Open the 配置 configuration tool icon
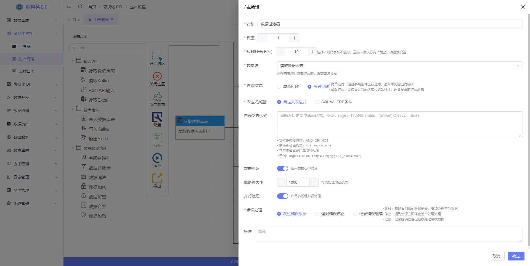This screenshot has width=530, height=266. point(157,117)
